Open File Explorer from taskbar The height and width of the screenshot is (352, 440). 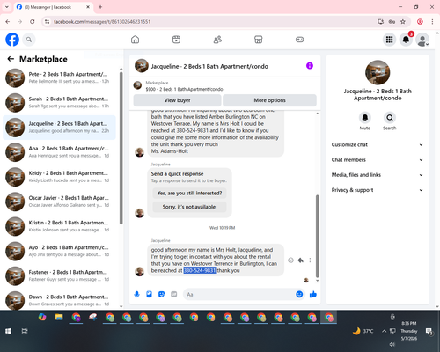59,318
